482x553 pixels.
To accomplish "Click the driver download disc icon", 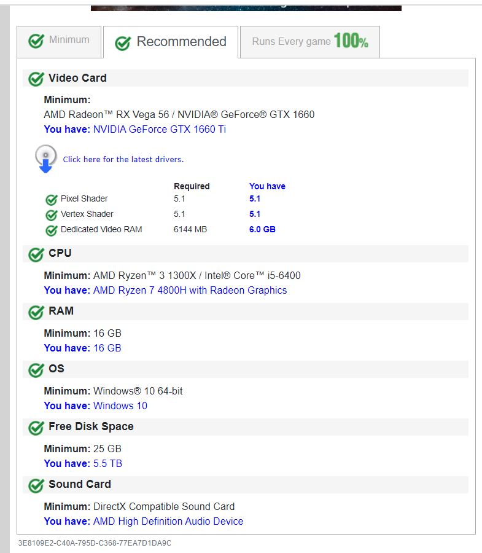I will (46, 159).
